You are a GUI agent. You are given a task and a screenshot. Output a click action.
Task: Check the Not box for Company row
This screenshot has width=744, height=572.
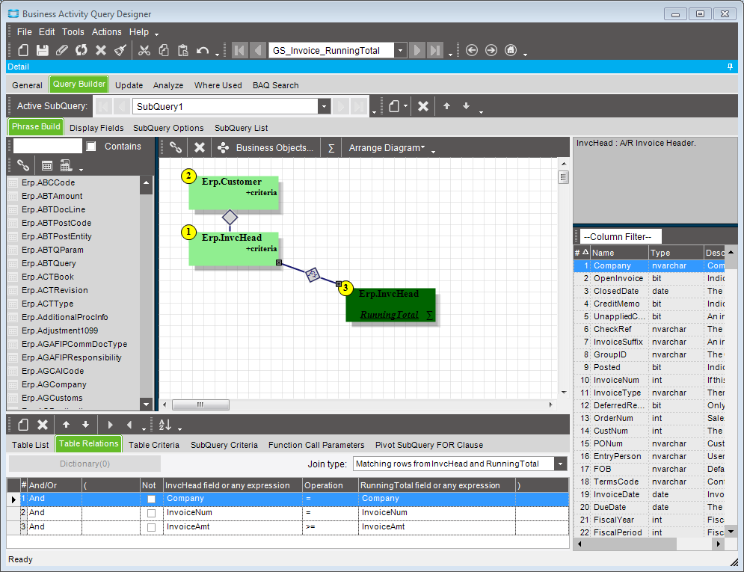click(152, 499)
